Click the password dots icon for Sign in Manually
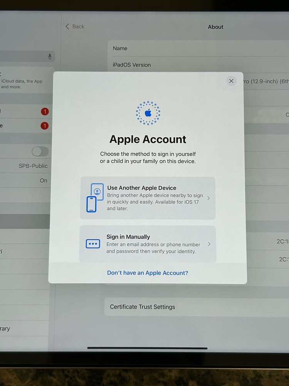 [x=93, y=244]
